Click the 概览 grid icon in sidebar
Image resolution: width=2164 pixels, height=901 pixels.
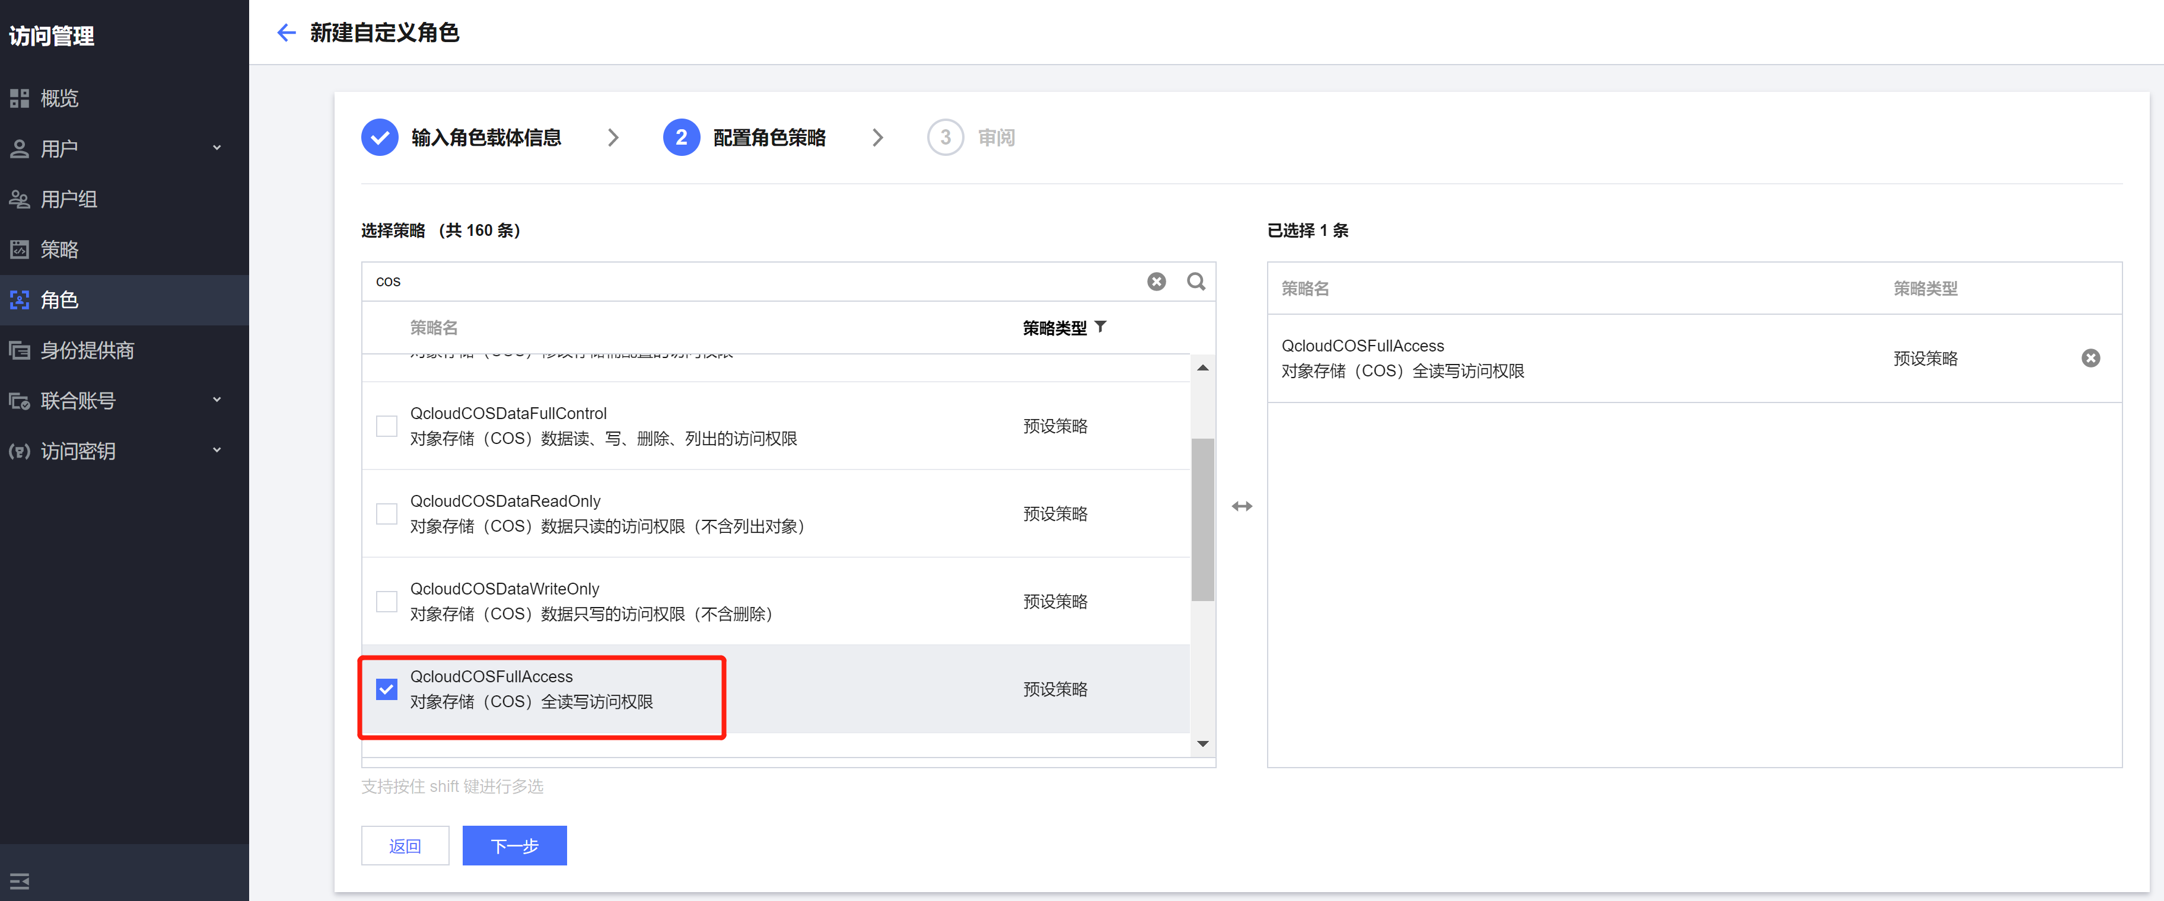click(20, 98)
